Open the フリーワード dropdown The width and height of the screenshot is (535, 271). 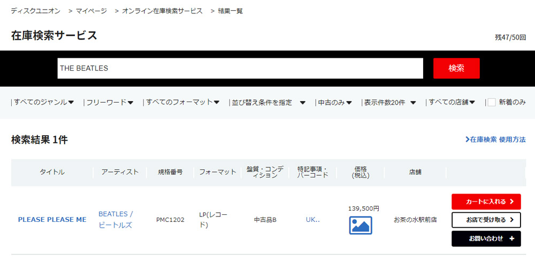click(109, 102)
